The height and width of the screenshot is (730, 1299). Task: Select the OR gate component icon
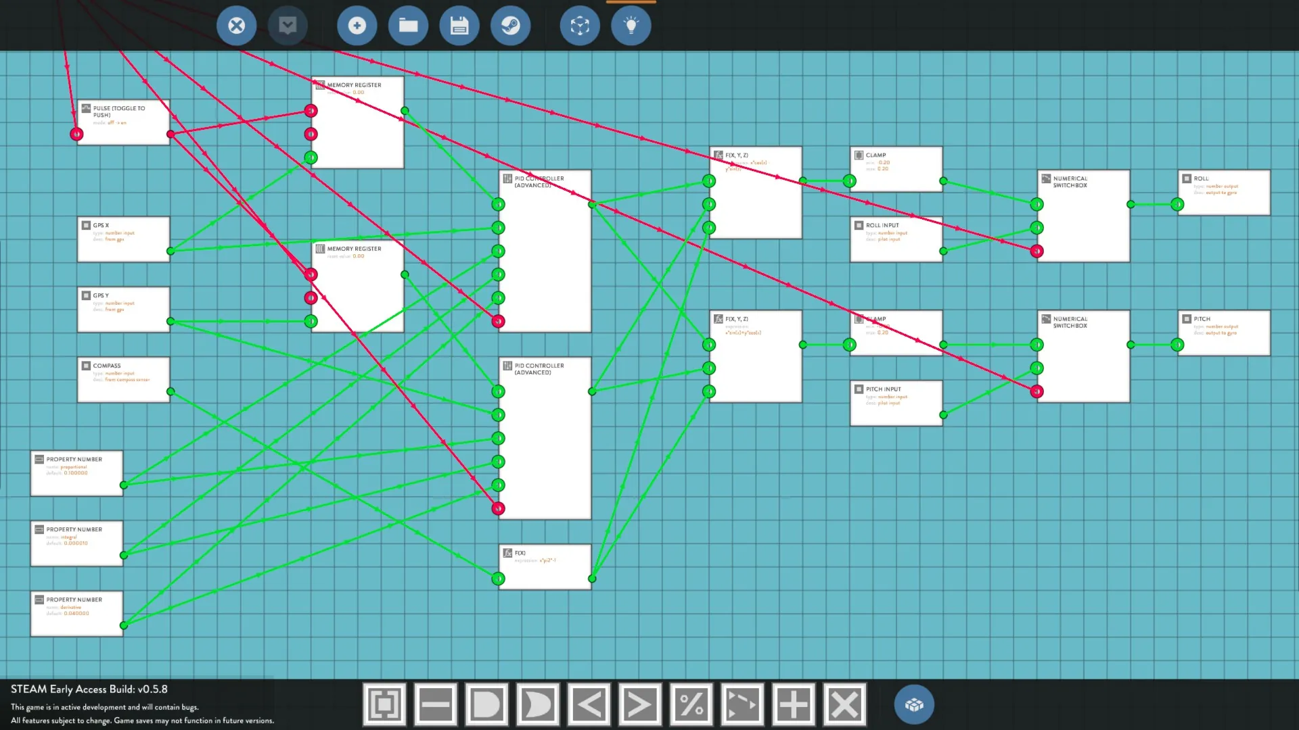(538, 705)
